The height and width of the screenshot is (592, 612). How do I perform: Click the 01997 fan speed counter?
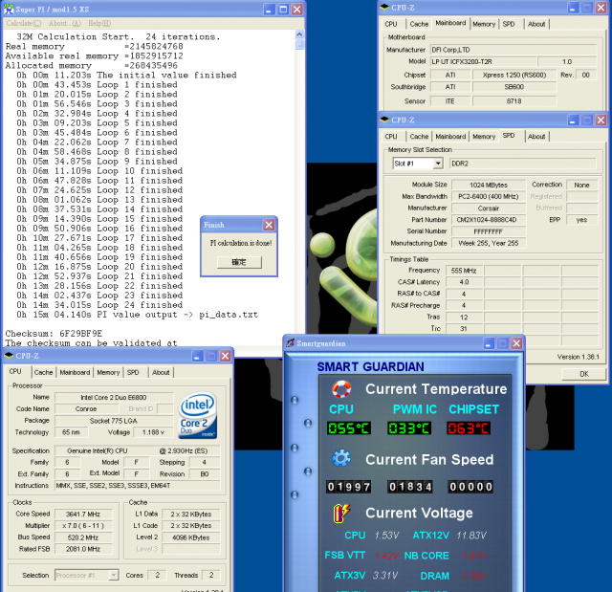[349, 487]
